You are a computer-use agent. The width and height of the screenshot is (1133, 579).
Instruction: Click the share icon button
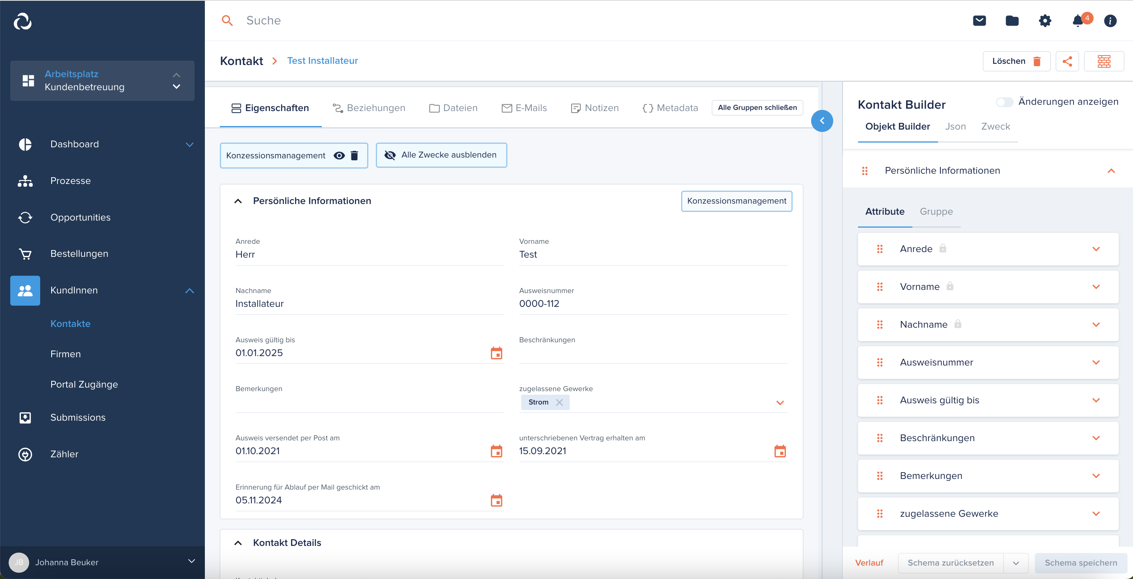tap(1067, 61)
